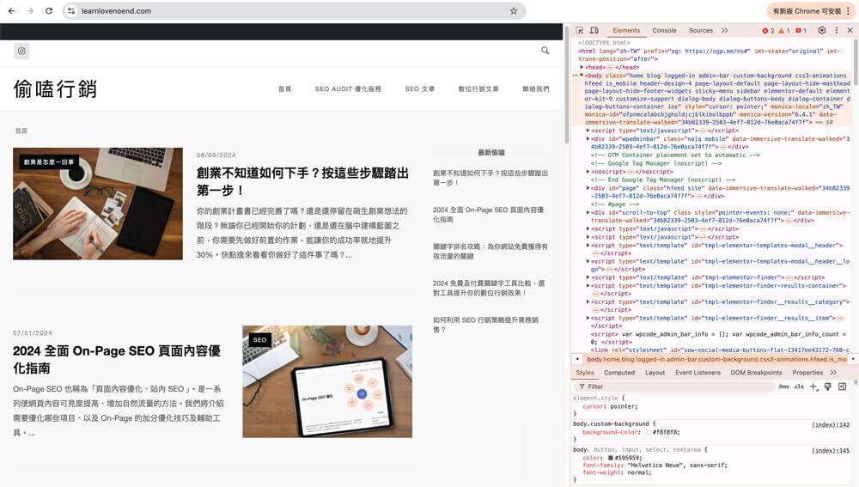Toggle the :hov element state panel

(x=784, y=387)
